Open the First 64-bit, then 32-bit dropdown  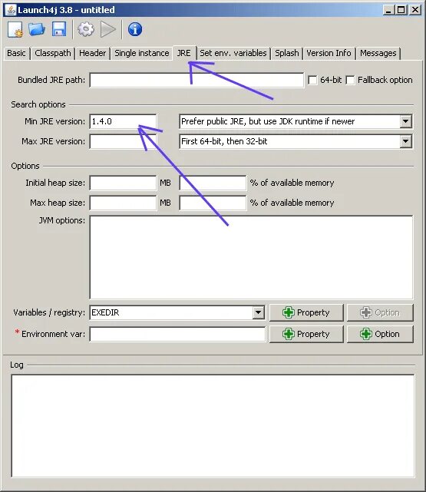pos(405,141)
